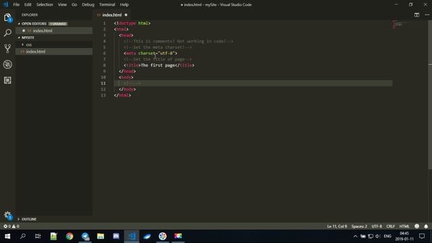Open Google Chrome from taskbar
The image size is (432, 243).
(x=70, y=236)
